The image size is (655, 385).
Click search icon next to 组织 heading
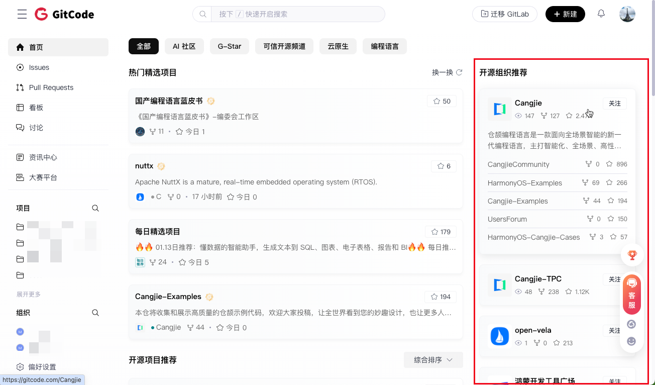point(95,313)
